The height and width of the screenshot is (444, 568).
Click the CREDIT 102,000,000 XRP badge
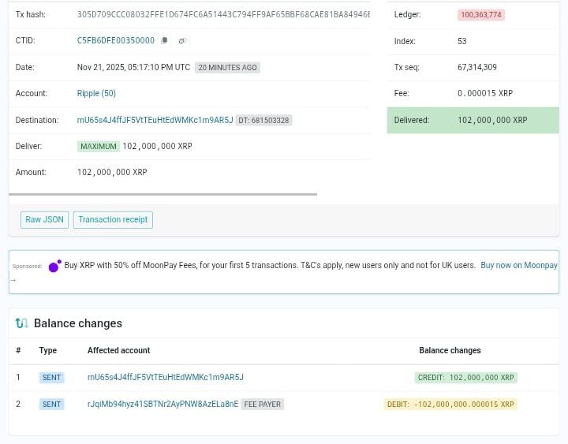(466, 378)
